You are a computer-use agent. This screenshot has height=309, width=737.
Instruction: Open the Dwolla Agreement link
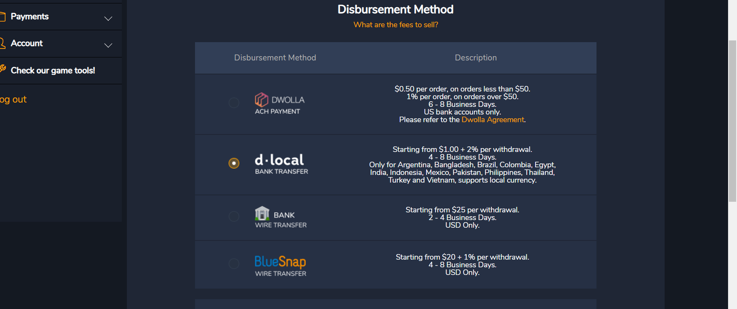493,120
